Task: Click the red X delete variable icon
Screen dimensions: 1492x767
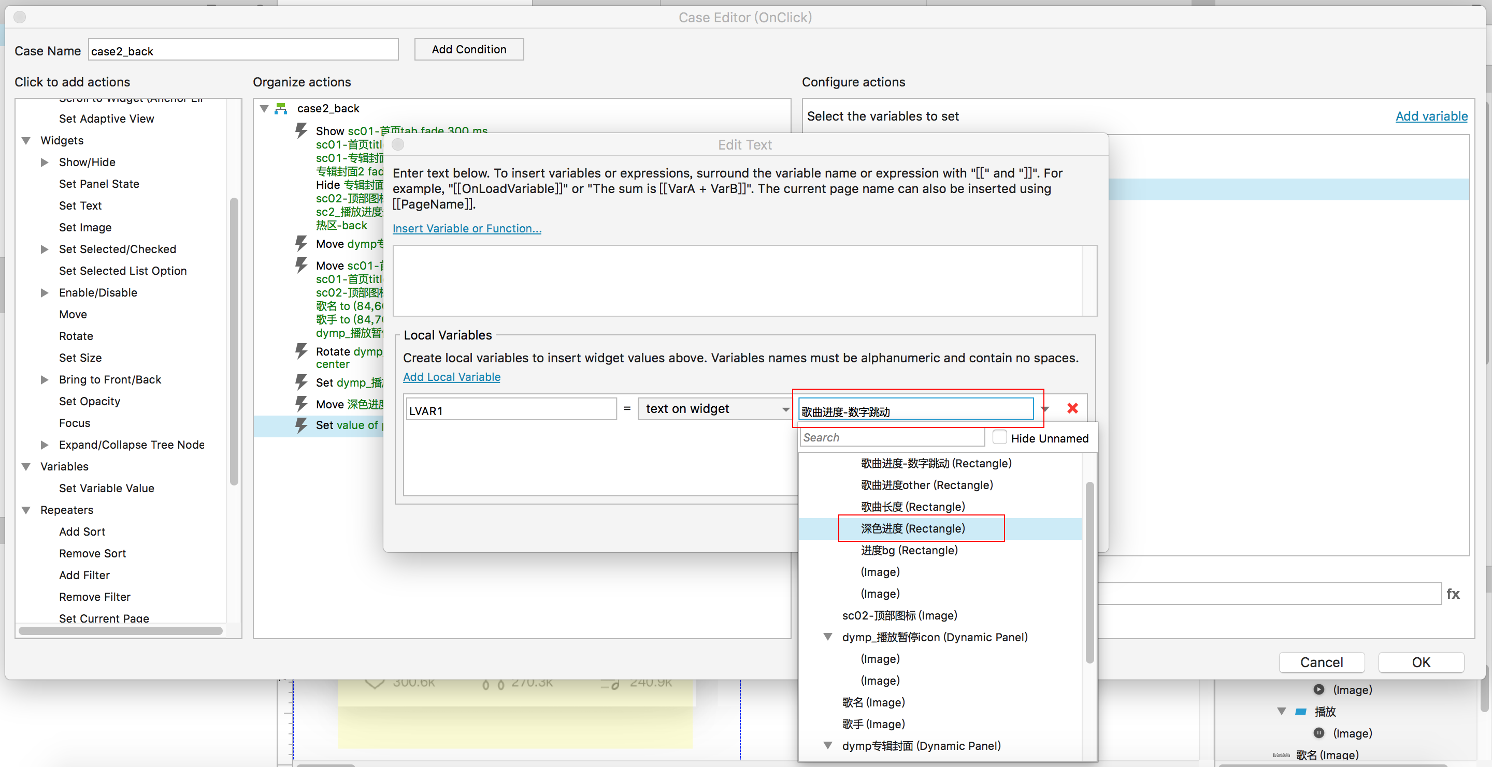Action: (x=1072, y=408)
